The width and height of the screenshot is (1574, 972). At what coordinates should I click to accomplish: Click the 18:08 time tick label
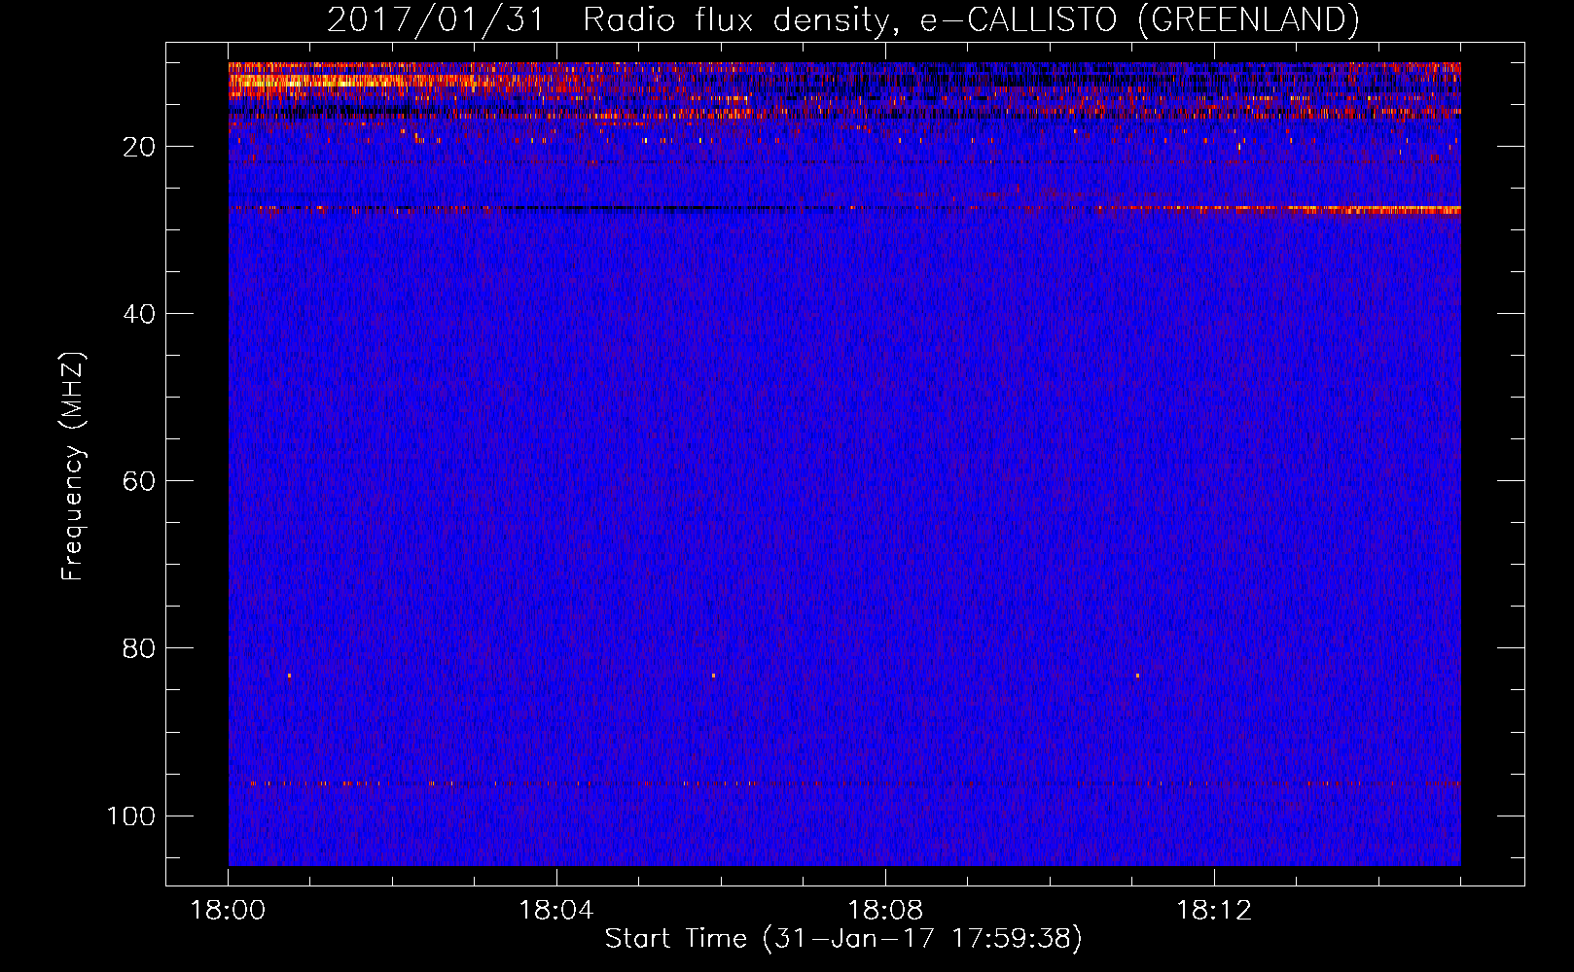pyautogui.click(x=885, y=911)
